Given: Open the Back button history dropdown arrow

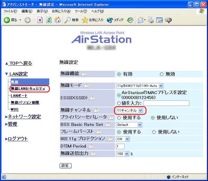Looking at the screenshot, I should [20, 20].
